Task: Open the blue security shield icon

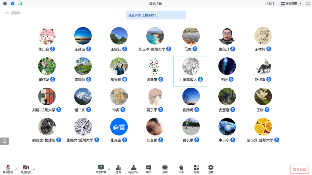Action: pos(12,4)
